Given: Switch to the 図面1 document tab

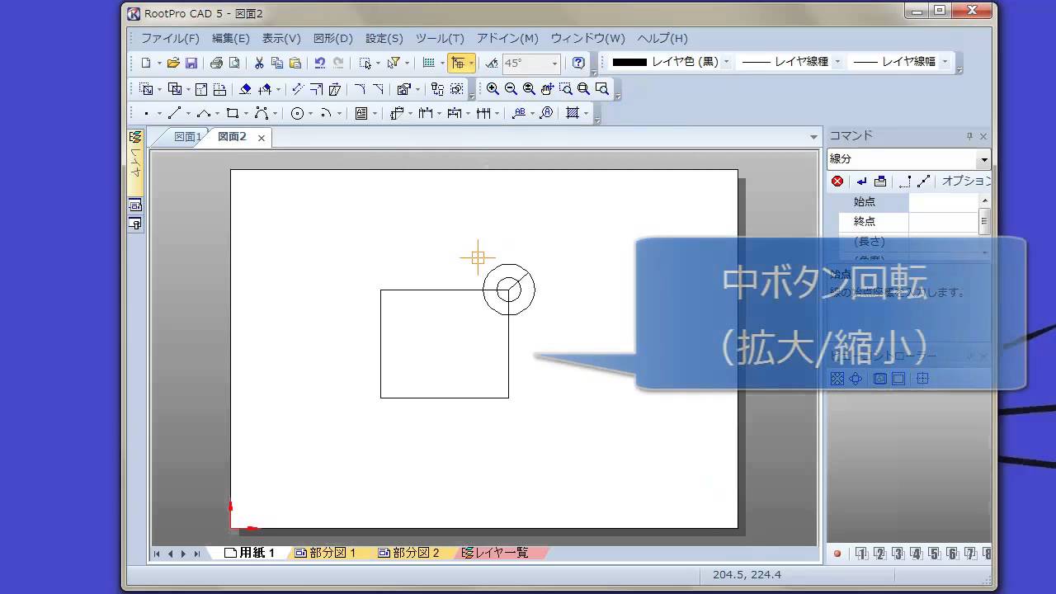Looking at the screenshot, I should (x=187, y=138).
